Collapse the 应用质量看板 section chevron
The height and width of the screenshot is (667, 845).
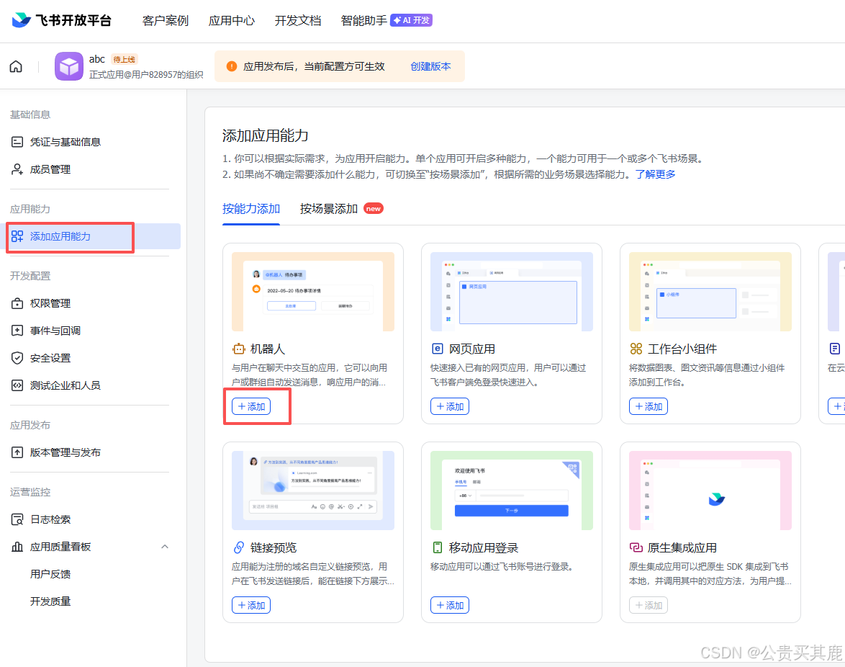(165, 547)
